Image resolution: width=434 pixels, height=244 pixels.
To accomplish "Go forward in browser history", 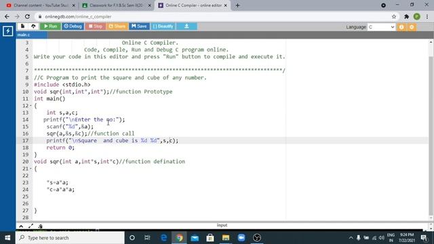I will (17, 16).
